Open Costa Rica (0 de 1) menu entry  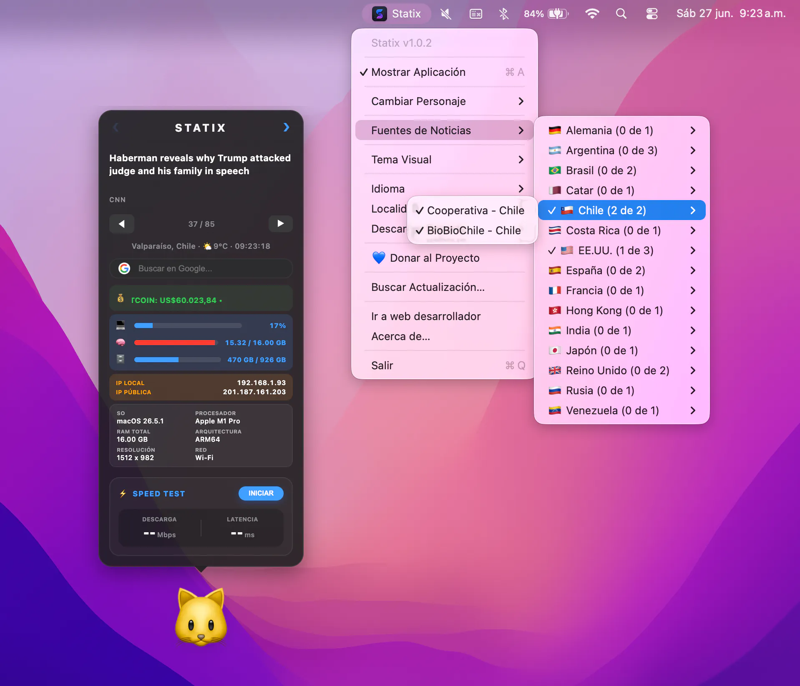[621, 230]
